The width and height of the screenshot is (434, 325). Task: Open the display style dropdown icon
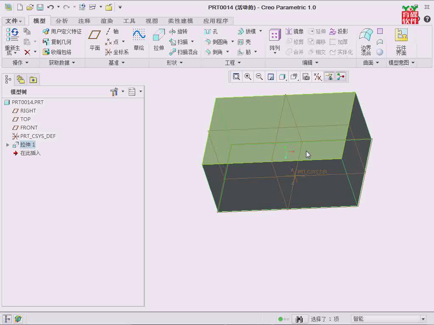(283, 77)
